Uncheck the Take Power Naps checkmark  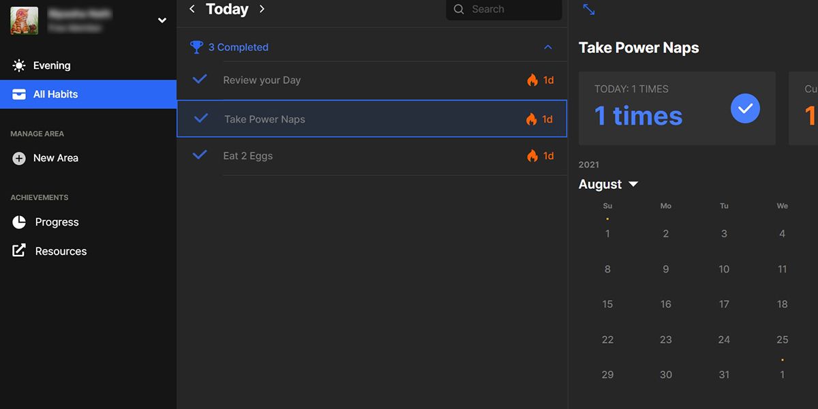201,119
